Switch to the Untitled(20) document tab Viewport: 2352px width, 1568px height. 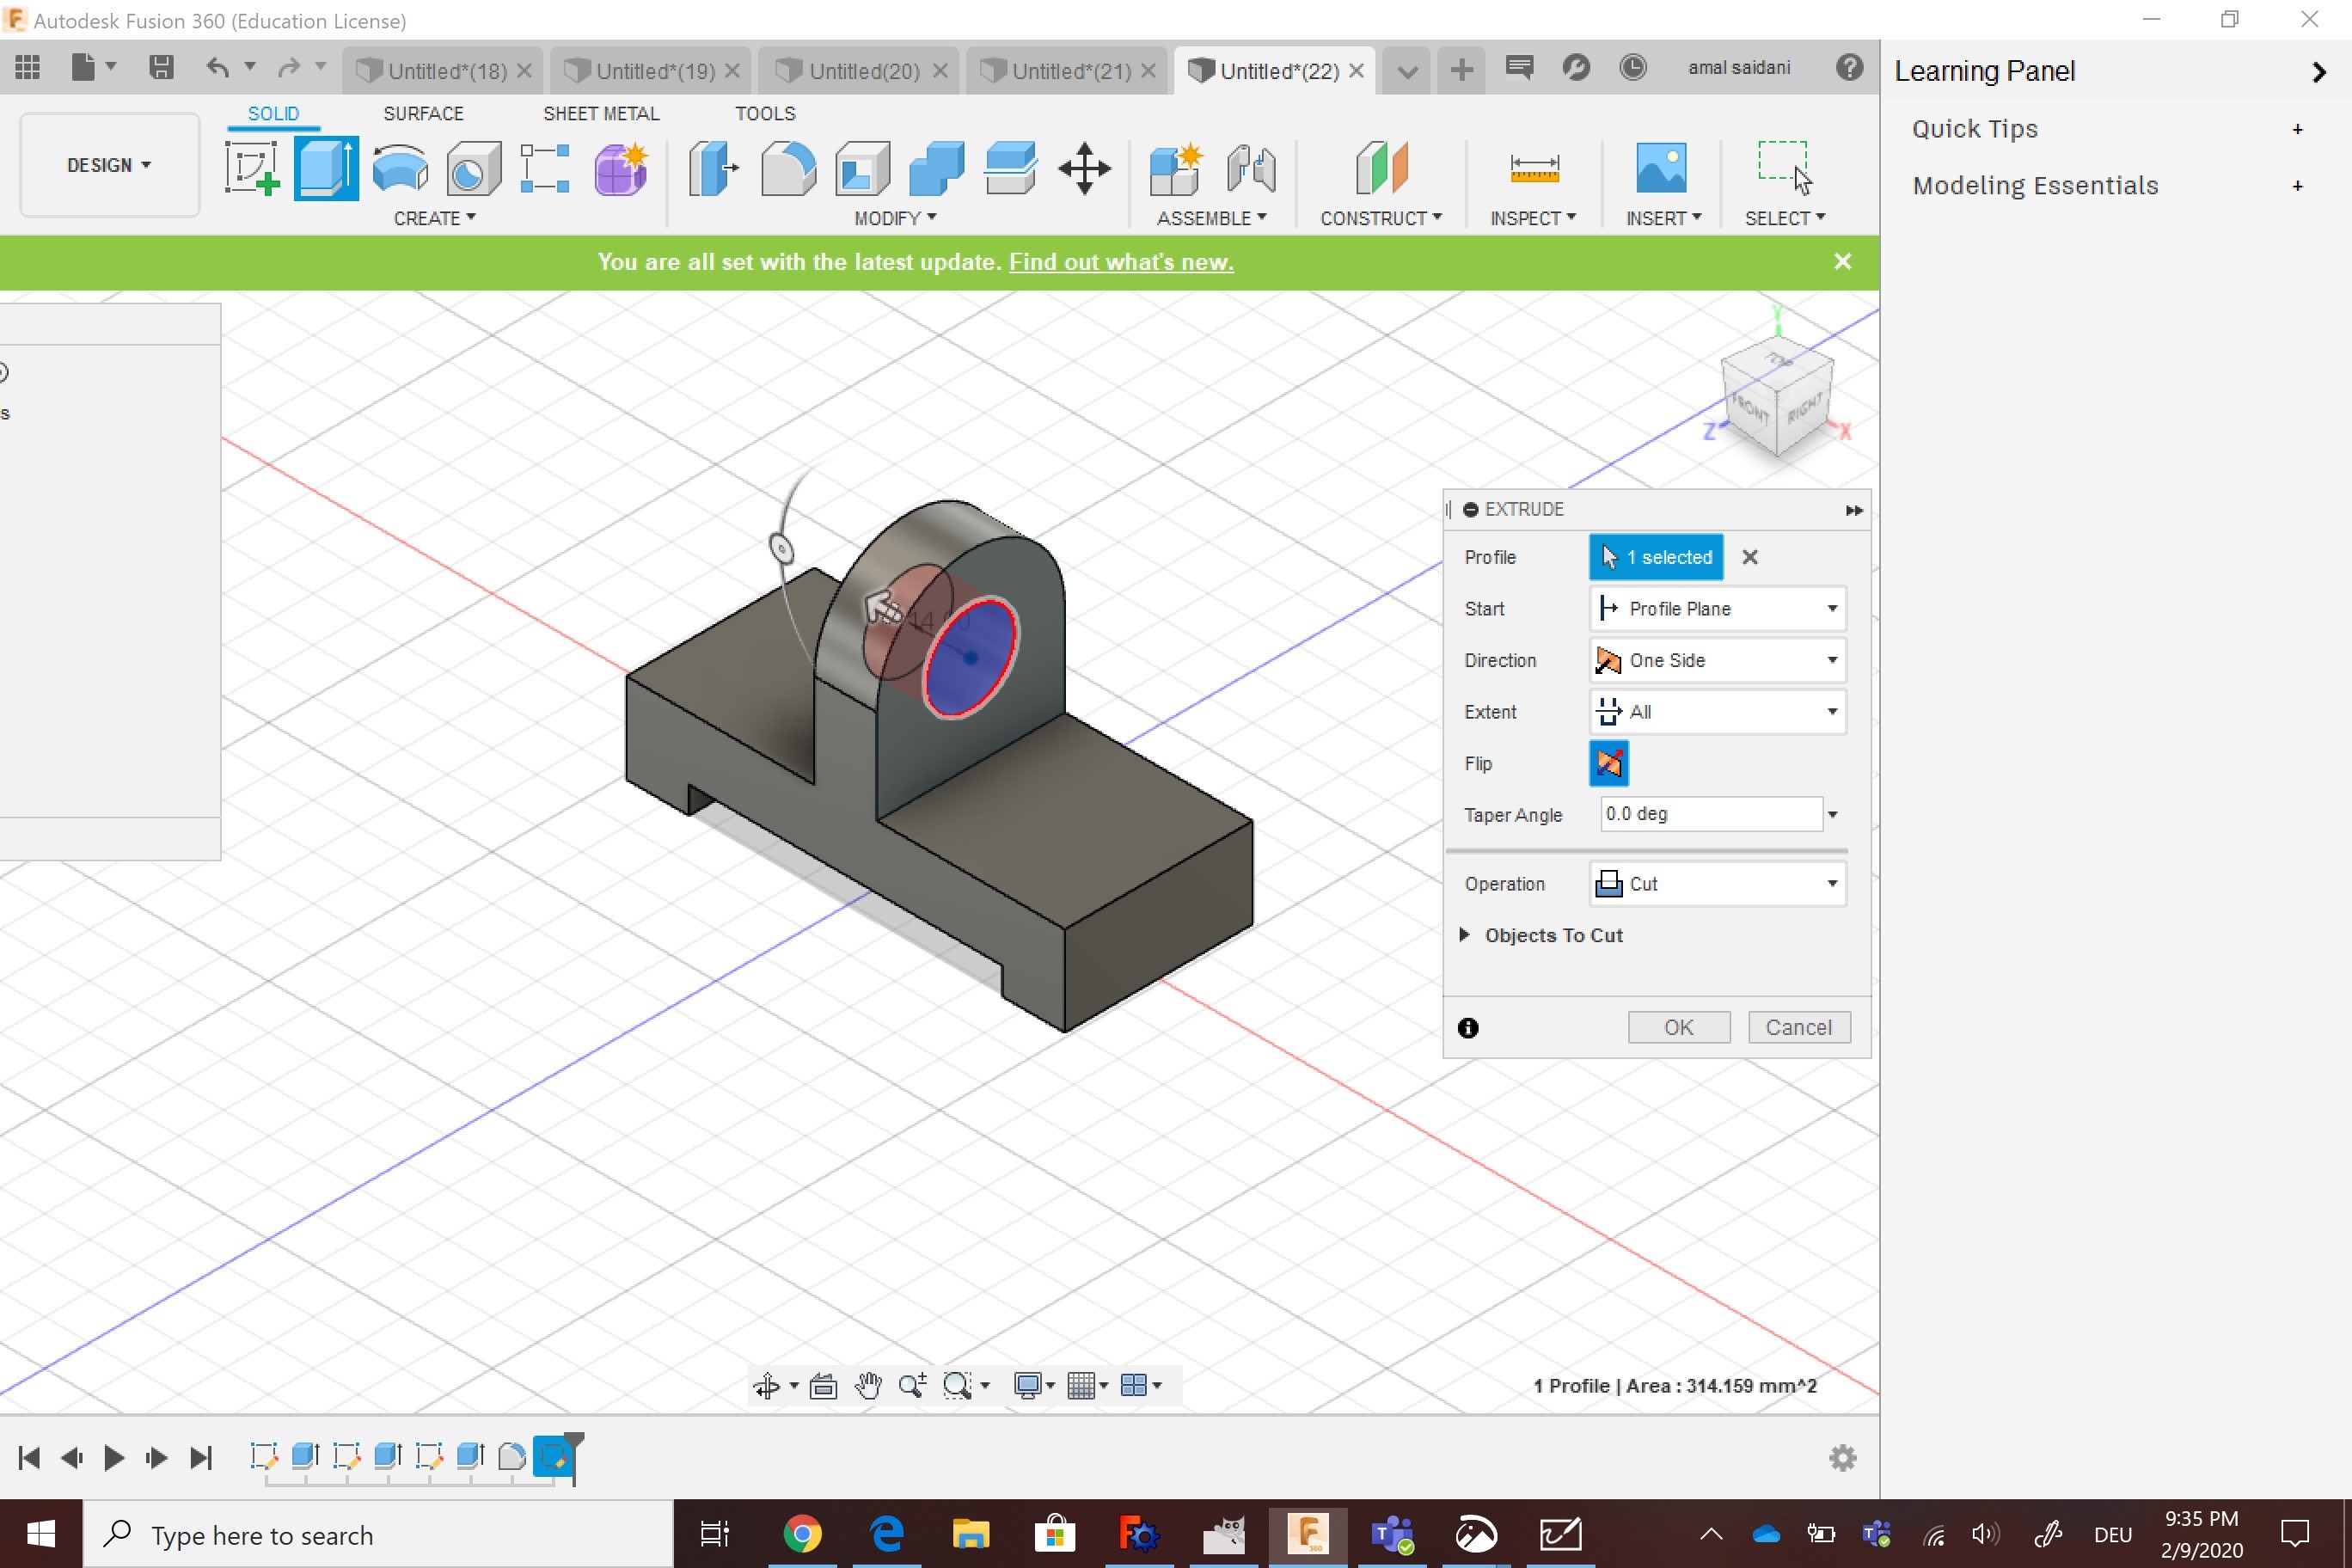click(x=863, y=71)
